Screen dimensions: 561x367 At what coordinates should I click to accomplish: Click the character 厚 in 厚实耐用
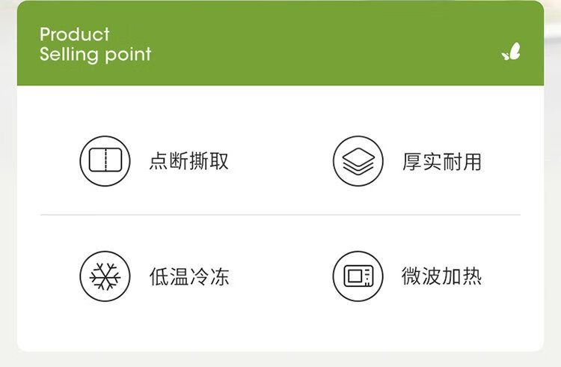(x=412, y=161)
